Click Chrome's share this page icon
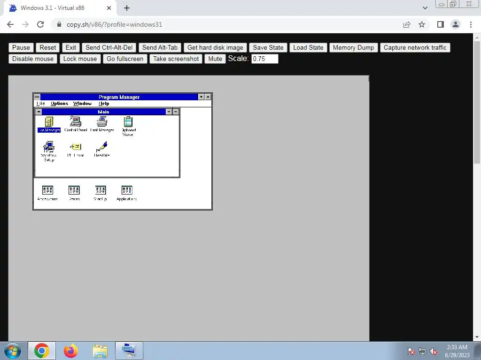This screenshot has width=481, height=360. (x=407, y=24)
